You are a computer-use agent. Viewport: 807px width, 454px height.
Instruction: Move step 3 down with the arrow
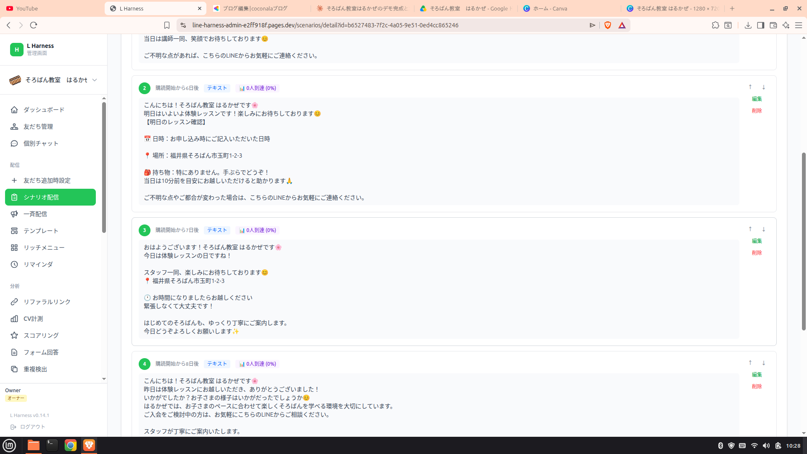pyautogui.click(x=764, y=229)
